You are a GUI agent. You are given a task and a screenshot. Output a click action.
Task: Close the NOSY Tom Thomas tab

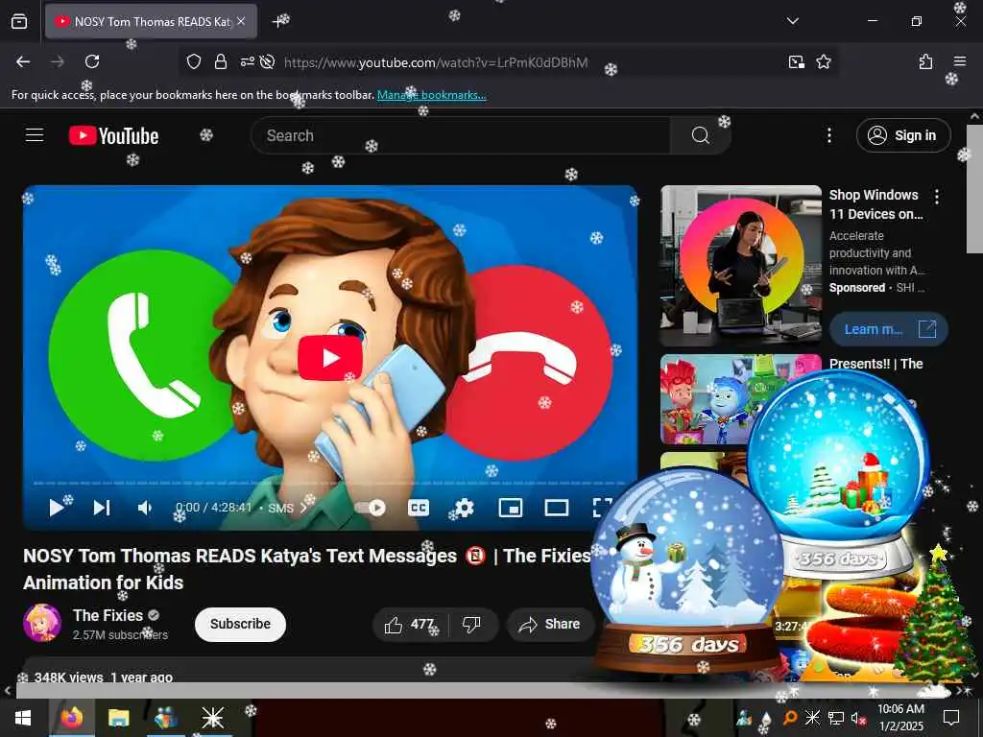241,21
